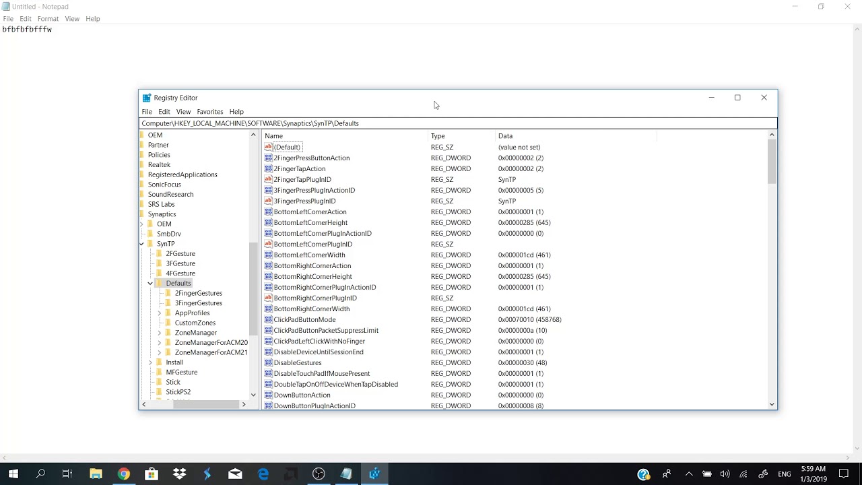This screenshot has height=485, width=862.
Task: Expand the ZoneManagerForACM21 key
Action: (159, 352)
